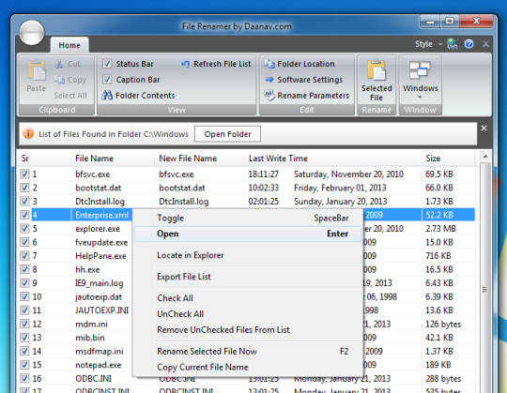Screen dimensions: 507x393
Task: Click the Paste clipboard icon
Action: (37, 69)
